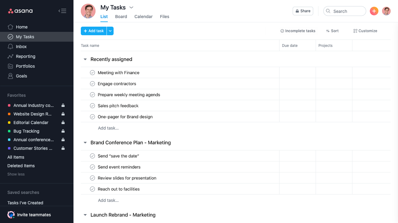
Task: Collapse Brand Conference Plan - Marketing section
Action: point(85,143)
